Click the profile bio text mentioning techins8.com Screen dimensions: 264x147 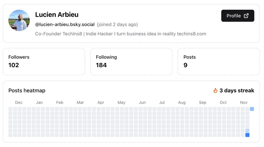coord(120,34)
